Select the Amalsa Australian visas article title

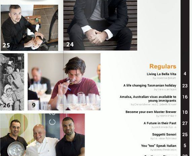click(148, 99)
